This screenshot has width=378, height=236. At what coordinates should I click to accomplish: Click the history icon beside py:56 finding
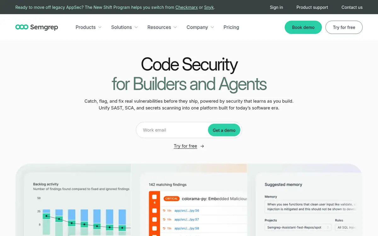164,211
